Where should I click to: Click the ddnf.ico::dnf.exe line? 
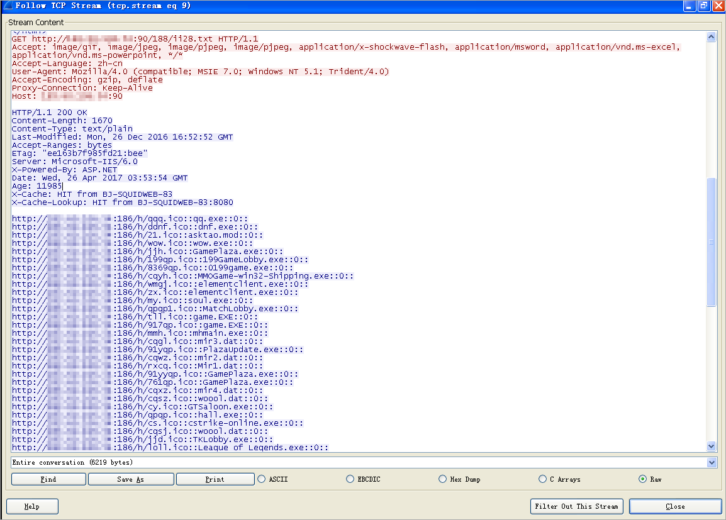click(x=135, y=227)
